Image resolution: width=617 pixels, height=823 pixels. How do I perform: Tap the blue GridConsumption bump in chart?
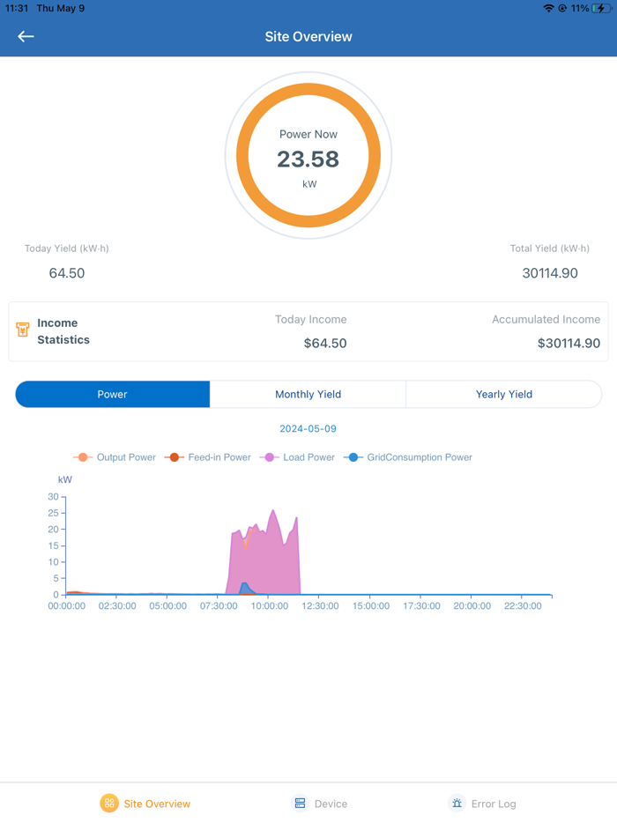[245, 589]
